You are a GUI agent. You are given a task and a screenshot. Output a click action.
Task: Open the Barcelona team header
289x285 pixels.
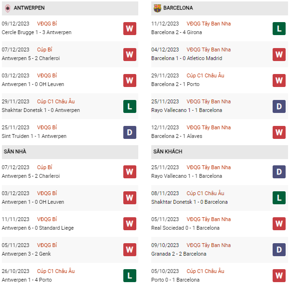pos(178,8)
